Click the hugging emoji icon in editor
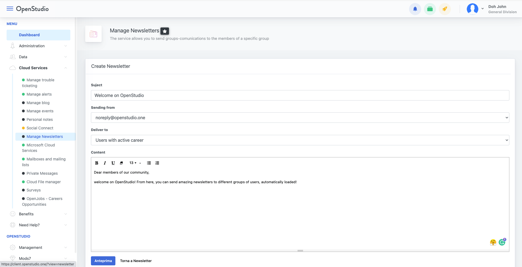 tap(493, 242)
